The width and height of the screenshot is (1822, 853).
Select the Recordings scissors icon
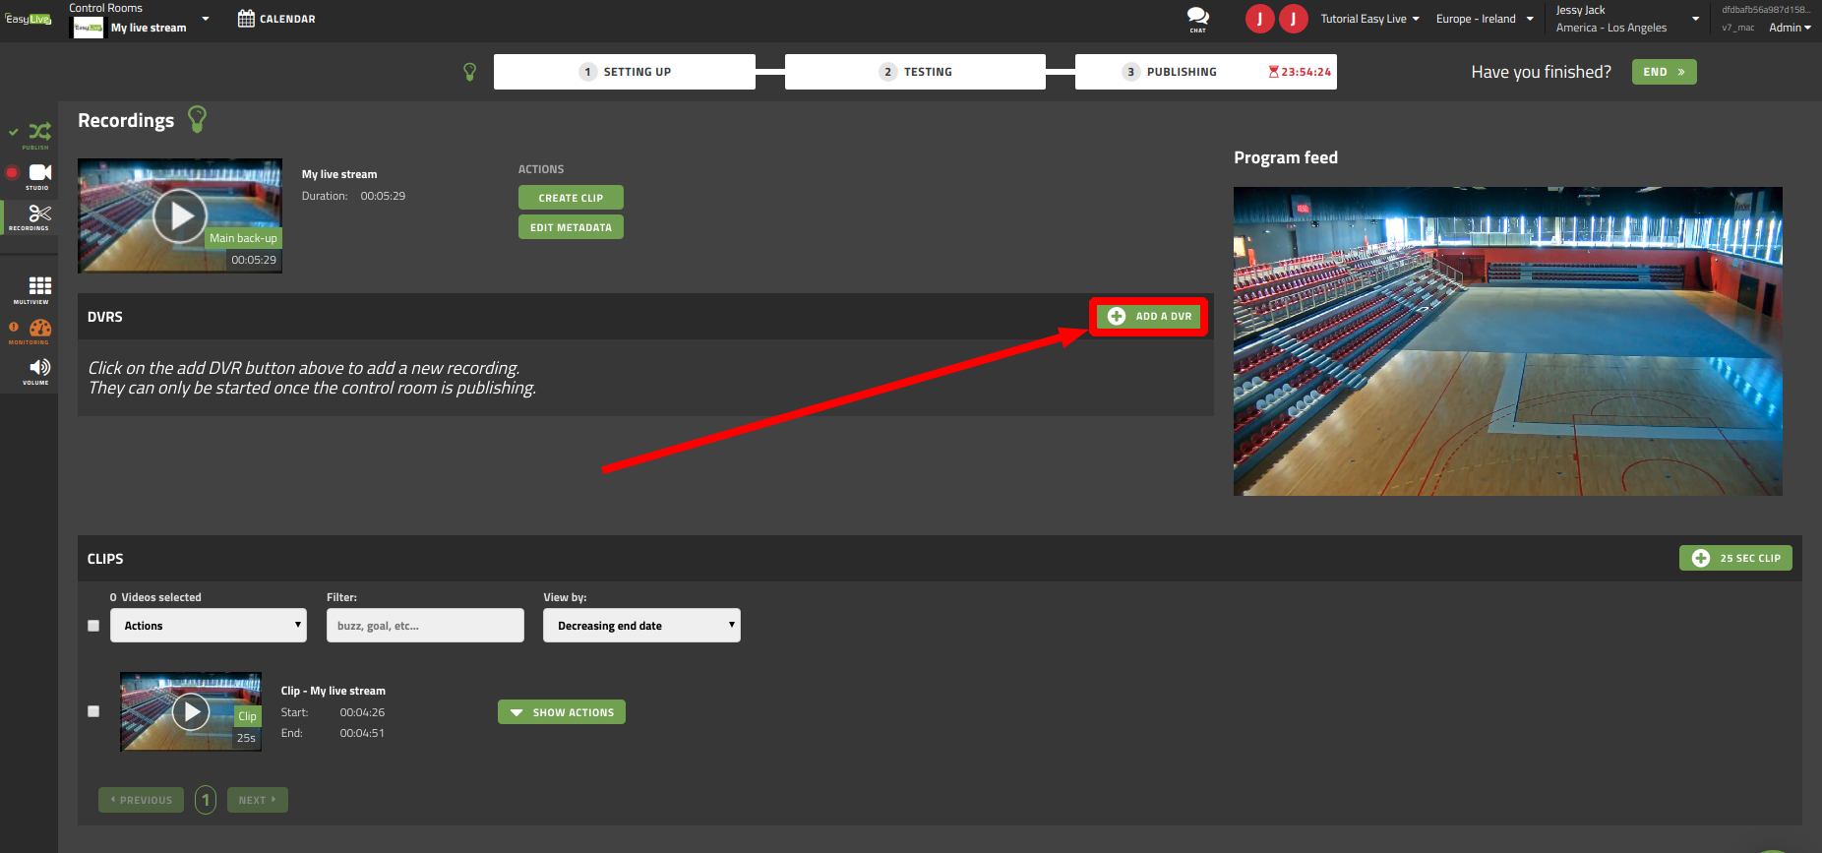tap(39, 213)
